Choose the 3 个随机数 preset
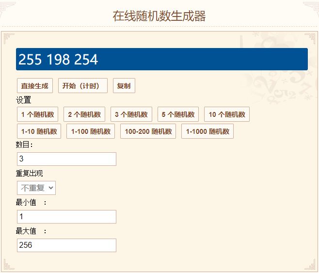The width and height of the screenshot is (319, 273). pos(131,114)
